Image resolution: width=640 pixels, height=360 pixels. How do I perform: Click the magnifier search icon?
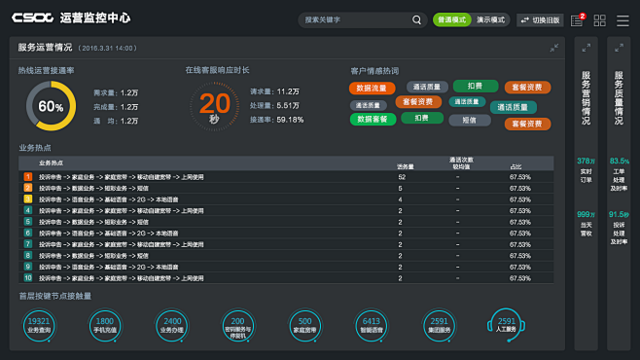[416, 19]
